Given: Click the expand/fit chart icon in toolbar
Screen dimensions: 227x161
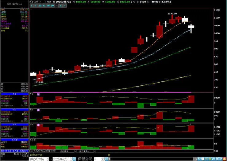Looking at the screenshot, I should [x=217, y=159].
